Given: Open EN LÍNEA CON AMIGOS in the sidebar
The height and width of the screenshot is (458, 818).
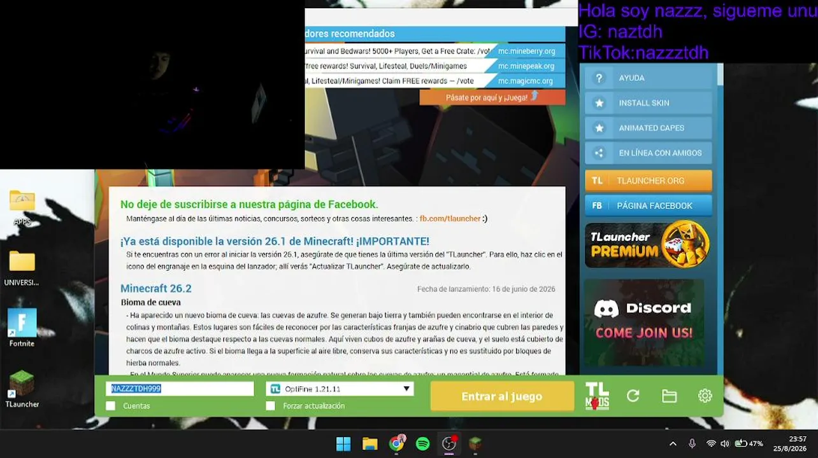Looking at the screenshot, I should 649,153.
